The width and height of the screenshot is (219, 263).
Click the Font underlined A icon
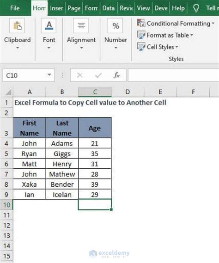49,26
